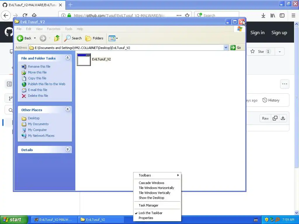Image resolution: width=299 pixels, height=224 pixels.
Task: Toggle Lock the Taskbar option
Action: point(157,213)
